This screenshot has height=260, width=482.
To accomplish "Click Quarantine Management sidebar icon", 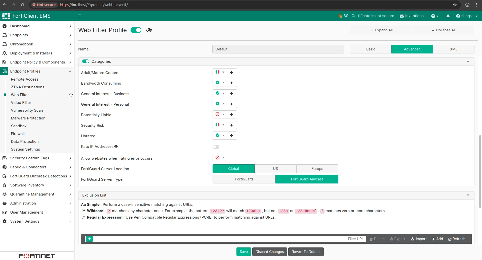I will click(x=5, y=194).
